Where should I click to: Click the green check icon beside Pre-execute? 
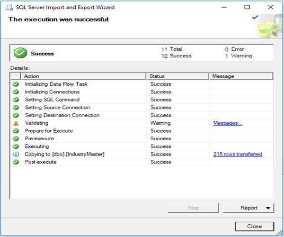point(16,139)
